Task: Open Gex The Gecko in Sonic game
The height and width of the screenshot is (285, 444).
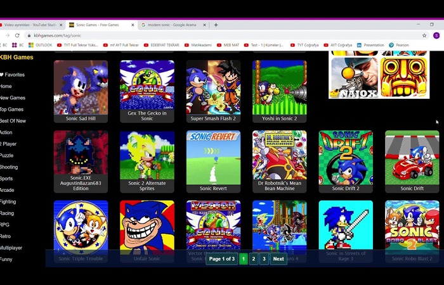Action: click(x=147, y=91)
